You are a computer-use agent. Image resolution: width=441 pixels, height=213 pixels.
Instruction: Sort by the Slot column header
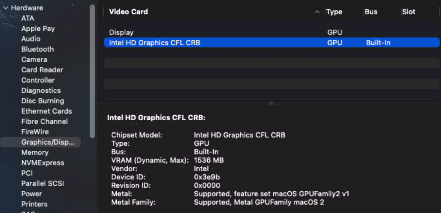pos(409,12)
